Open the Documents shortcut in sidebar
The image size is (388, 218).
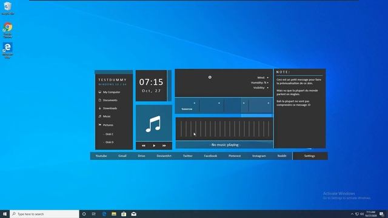pos(110,101)
